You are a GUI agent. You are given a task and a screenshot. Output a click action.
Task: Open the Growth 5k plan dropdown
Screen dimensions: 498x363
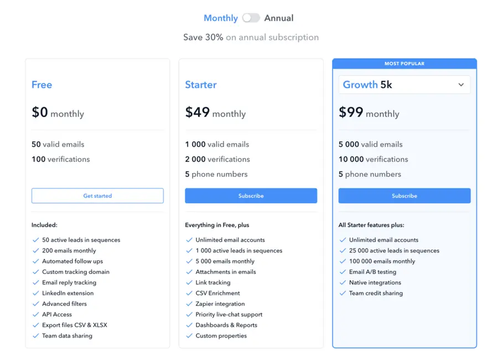(404, 85)
